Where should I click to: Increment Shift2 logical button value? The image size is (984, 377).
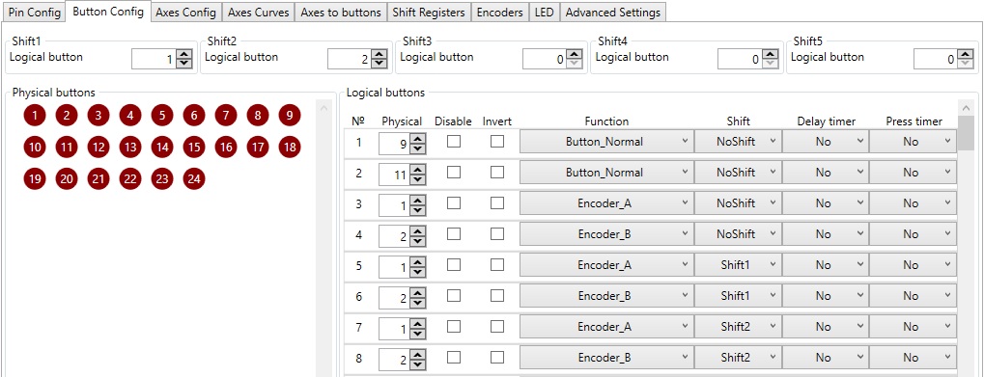coord(380,55)
